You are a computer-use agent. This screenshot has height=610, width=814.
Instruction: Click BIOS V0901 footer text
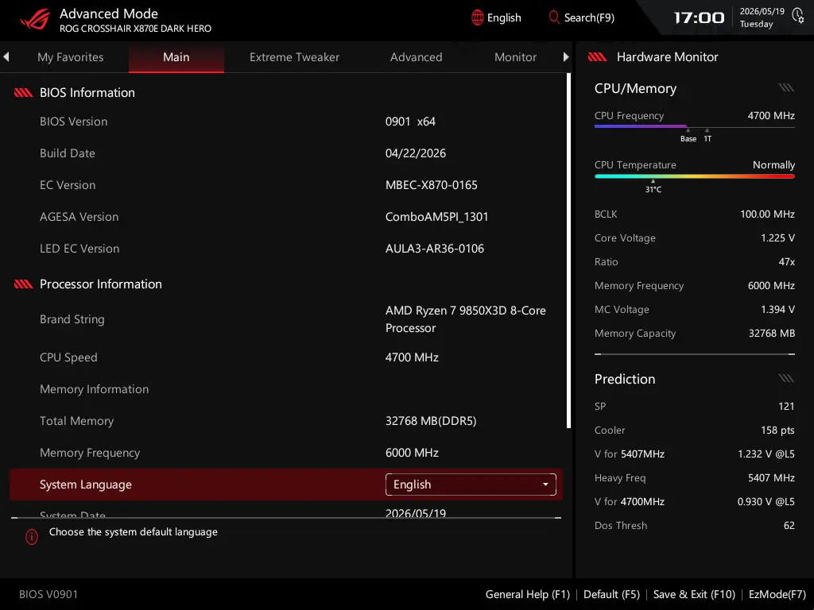coord(48,594)
